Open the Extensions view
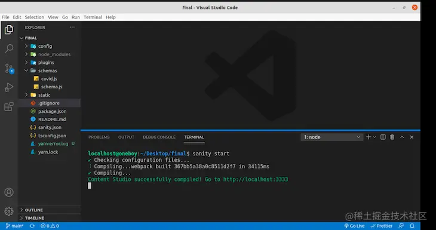Screen dimensions: 436x230 pos(9,106)
